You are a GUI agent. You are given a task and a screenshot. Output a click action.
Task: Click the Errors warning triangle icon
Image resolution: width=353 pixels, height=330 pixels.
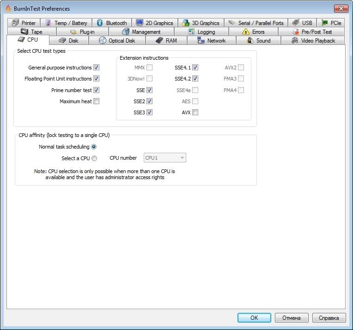(246, 32)
